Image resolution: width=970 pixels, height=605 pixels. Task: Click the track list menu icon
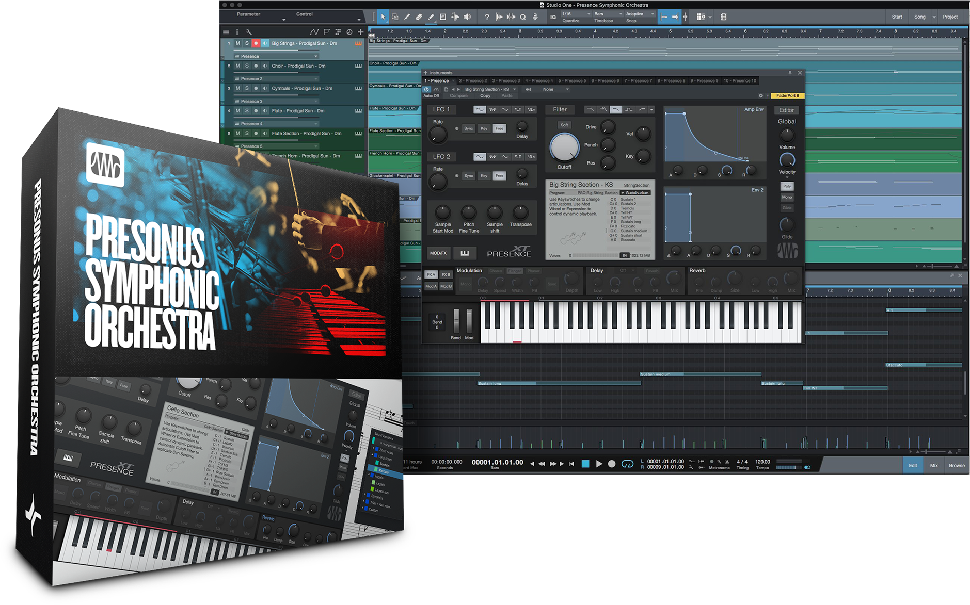(226, 32)
